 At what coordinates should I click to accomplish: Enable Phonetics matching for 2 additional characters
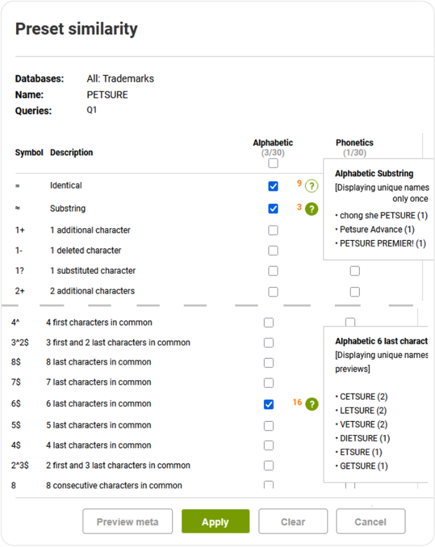(x=354, y=291)
